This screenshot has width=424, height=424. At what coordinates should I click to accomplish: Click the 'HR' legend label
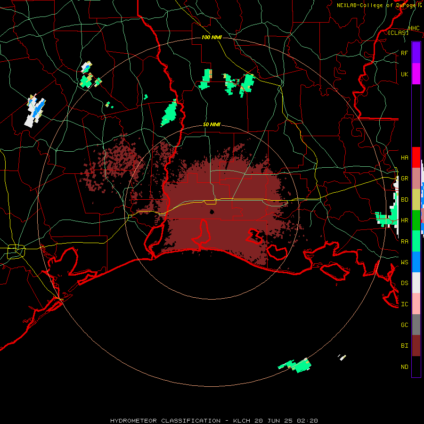point(404,220)
